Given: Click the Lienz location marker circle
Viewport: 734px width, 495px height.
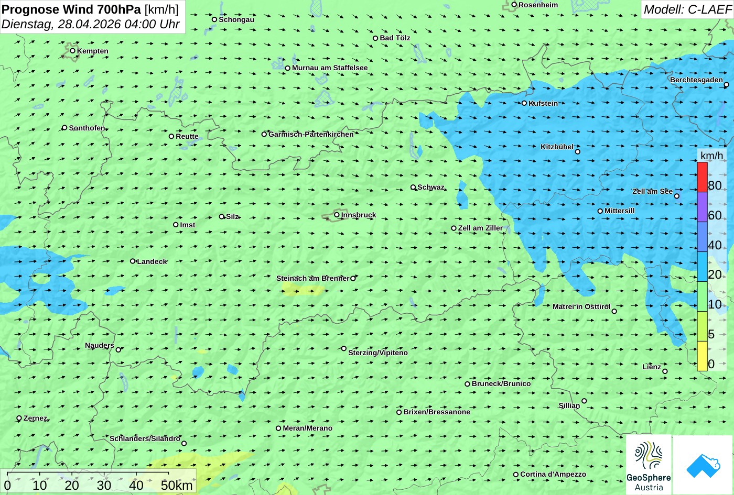Looking at the screenshot, I should (x=665, y=371).
